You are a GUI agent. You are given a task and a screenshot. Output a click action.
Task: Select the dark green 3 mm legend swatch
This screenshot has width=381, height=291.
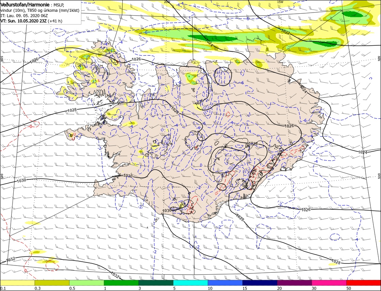(x=156, y=283)
